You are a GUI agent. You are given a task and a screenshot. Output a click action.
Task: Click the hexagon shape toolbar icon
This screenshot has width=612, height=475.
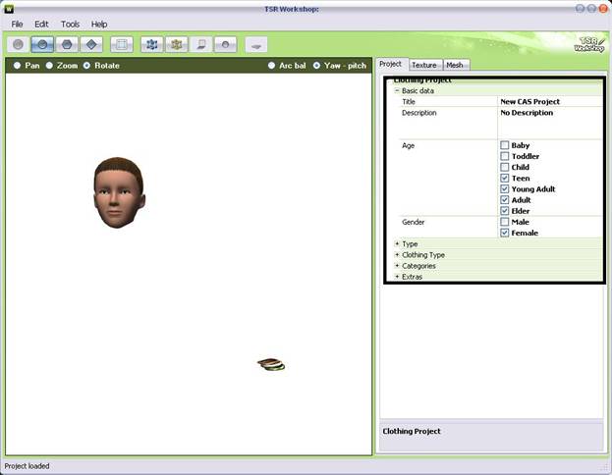point(67,44)
